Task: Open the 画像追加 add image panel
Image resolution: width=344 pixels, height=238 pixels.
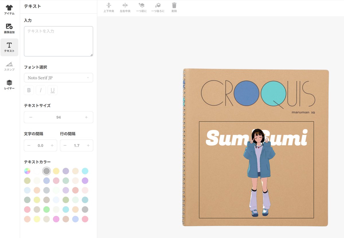Action: coord(9,28)
